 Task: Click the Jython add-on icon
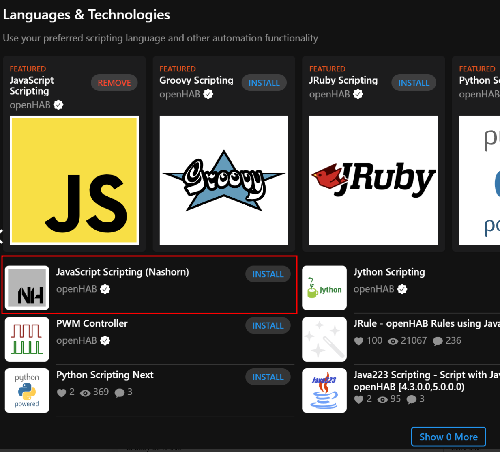[x=324, y=288]
